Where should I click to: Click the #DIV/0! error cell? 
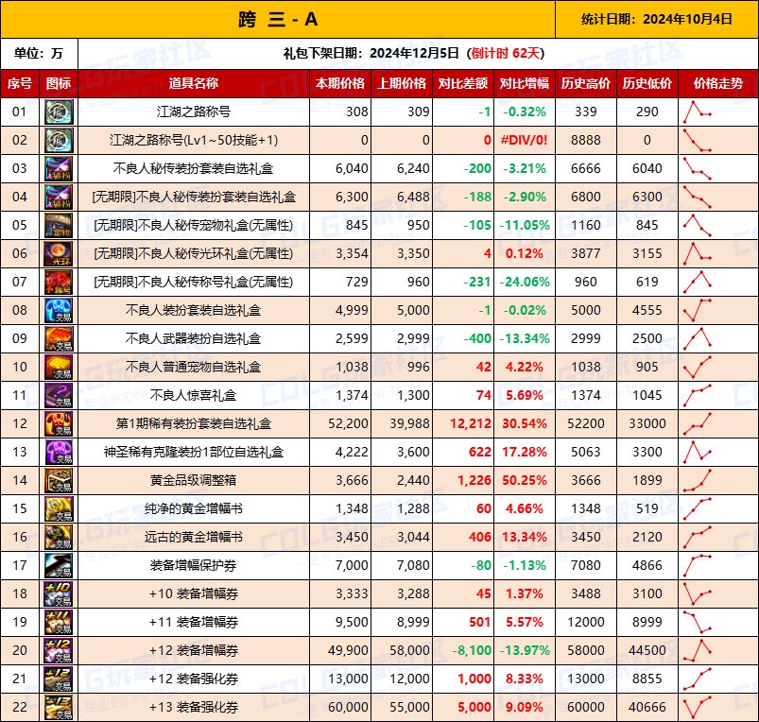[525, 140]
